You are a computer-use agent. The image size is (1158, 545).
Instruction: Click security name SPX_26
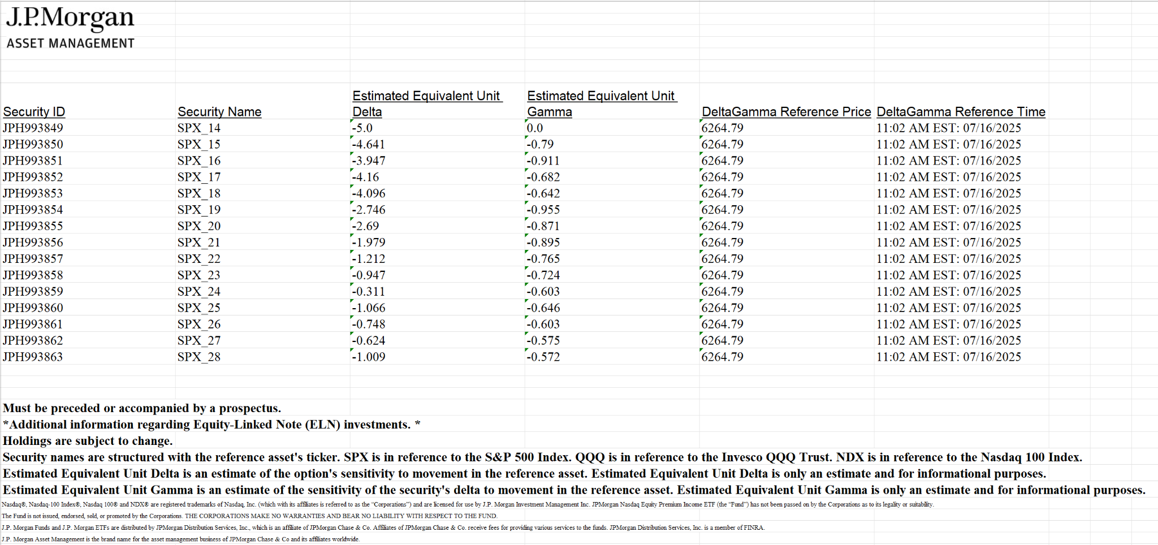[x=199, y=325]
